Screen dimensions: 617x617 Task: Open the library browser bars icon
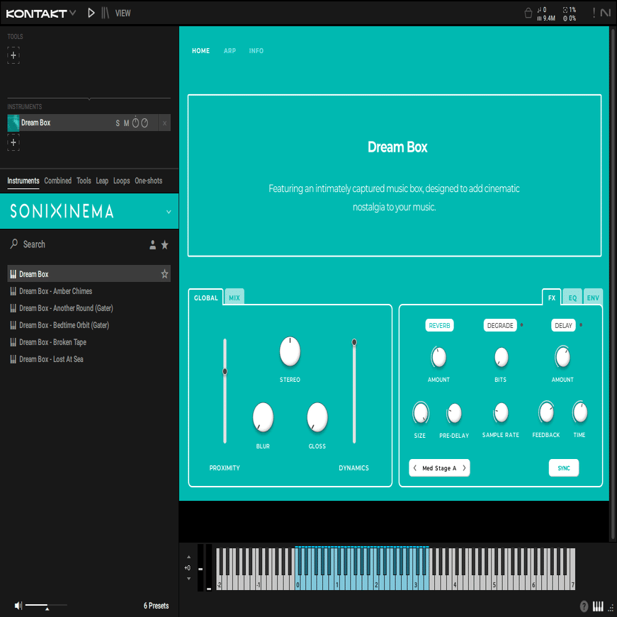click(x=105, y=13)
